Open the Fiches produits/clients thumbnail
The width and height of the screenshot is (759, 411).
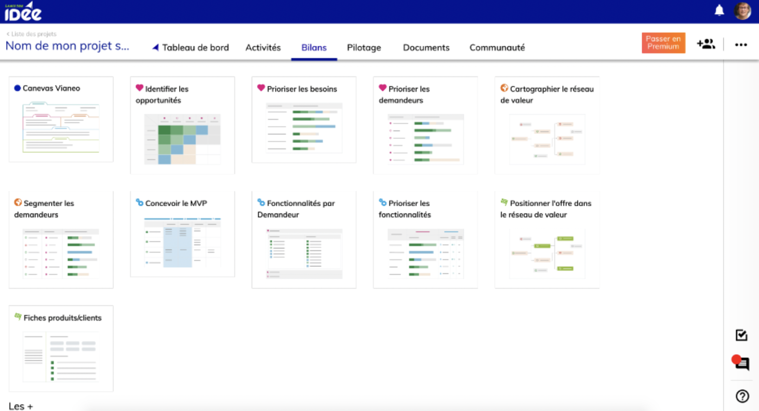click(61, 357)
